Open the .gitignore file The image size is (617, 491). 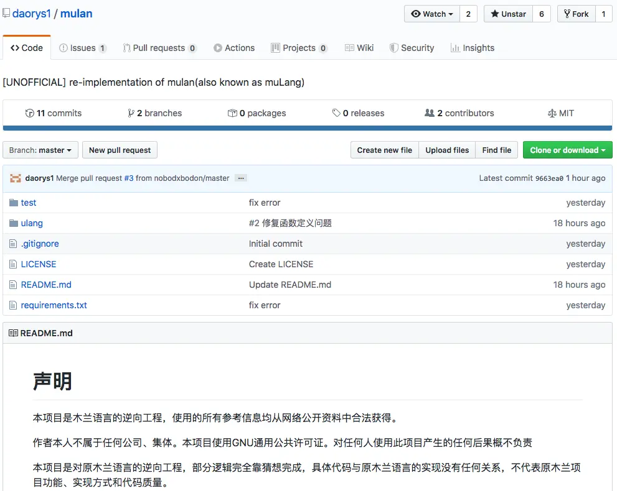click(40, 244)
